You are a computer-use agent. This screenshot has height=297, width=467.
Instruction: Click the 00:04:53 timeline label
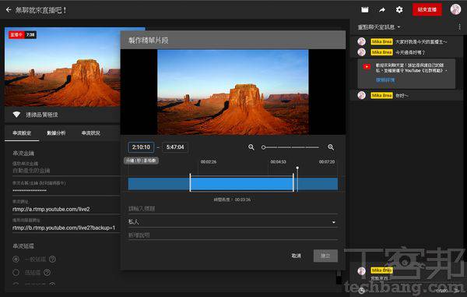point(278,161)
